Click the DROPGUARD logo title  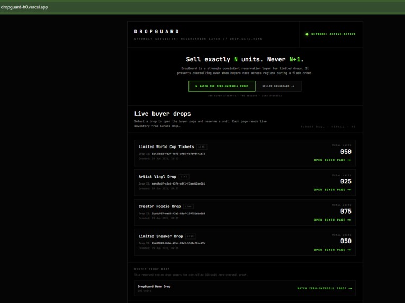[157, 32]
